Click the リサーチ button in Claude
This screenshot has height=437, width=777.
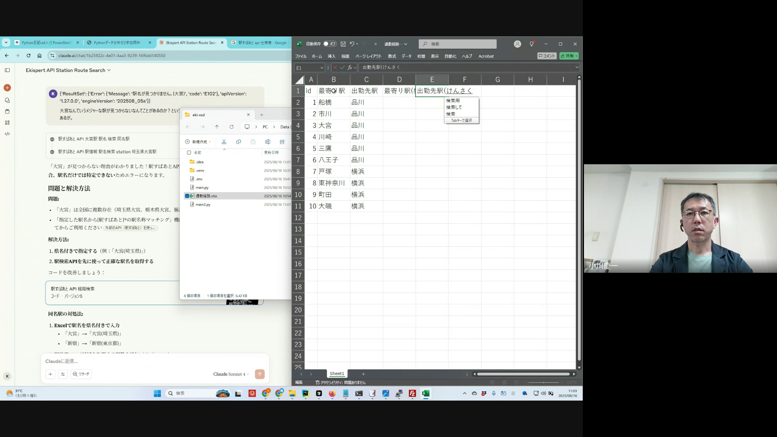[x=81, y=374]
